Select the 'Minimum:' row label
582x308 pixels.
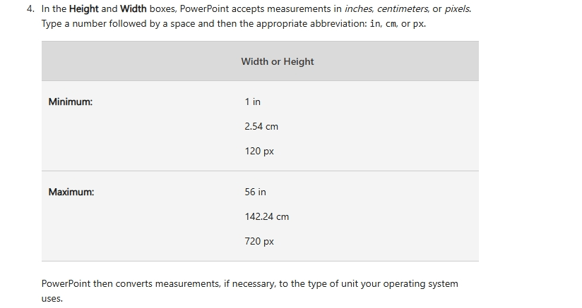click(x=71, y=101)
